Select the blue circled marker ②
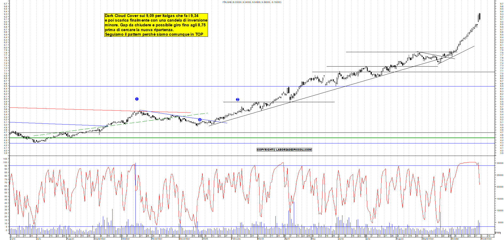 (x=238, y=99)
